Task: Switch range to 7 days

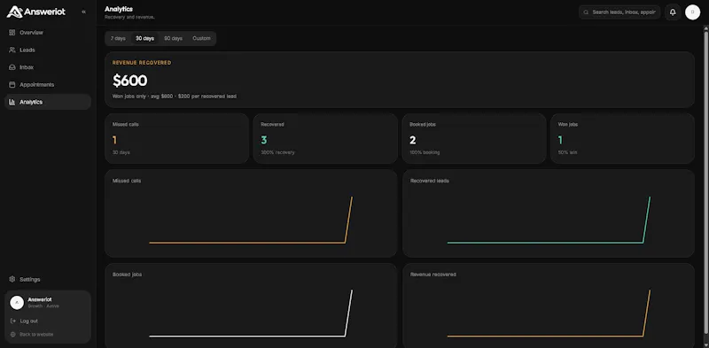Action: click(118, 38)
